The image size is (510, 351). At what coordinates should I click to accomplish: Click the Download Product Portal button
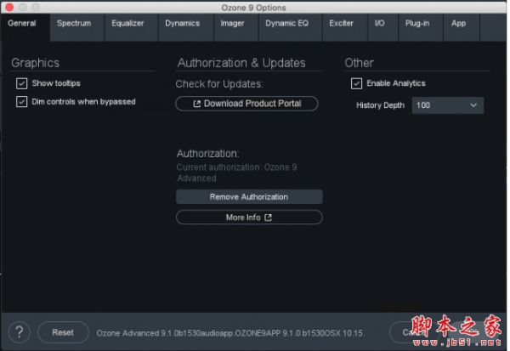click(x=246, y=104)
